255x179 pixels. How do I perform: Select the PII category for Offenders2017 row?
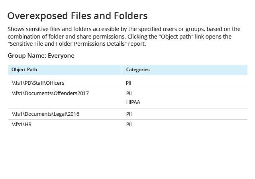[x=129, y=93]
